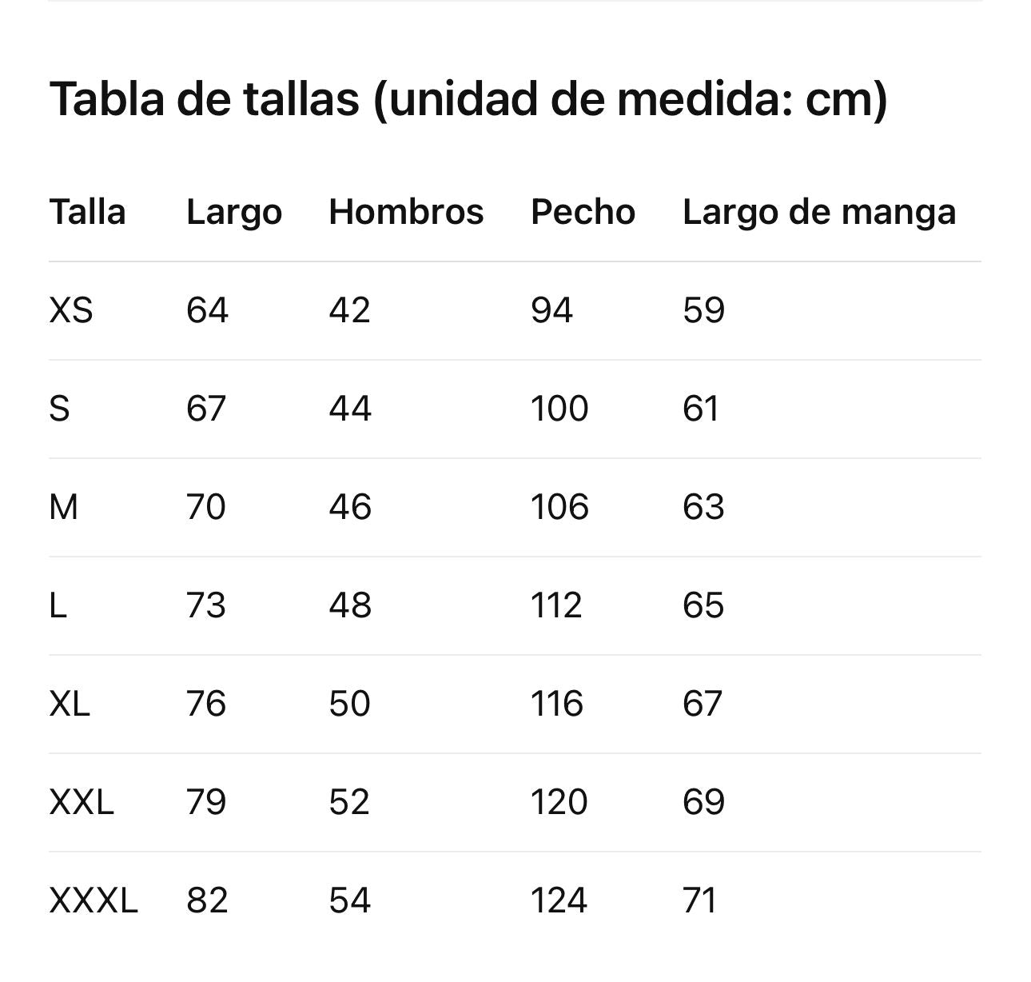Select the "Largo" column header
1031x982 pixels.
[x=233, y=213]
